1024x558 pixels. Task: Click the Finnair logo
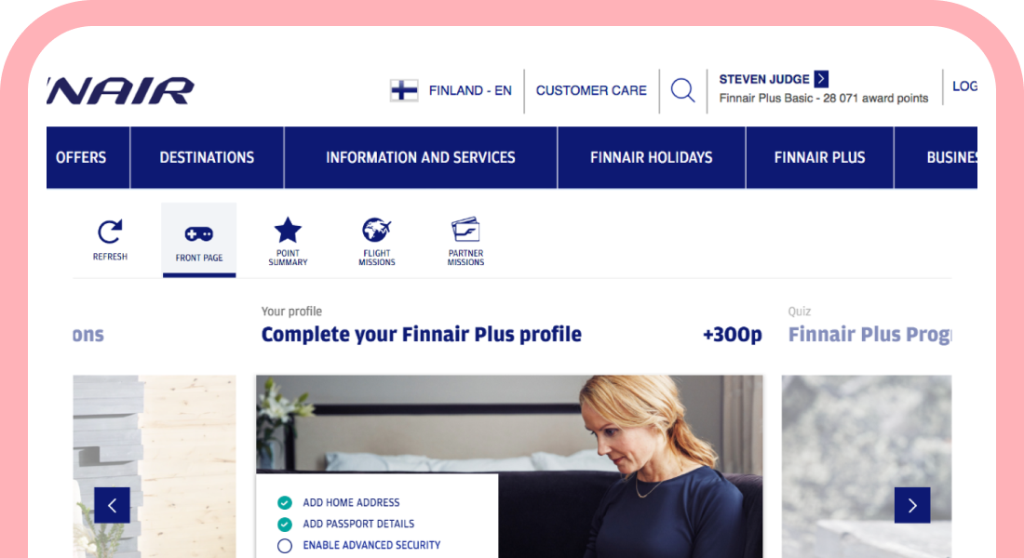pos(121,91)
